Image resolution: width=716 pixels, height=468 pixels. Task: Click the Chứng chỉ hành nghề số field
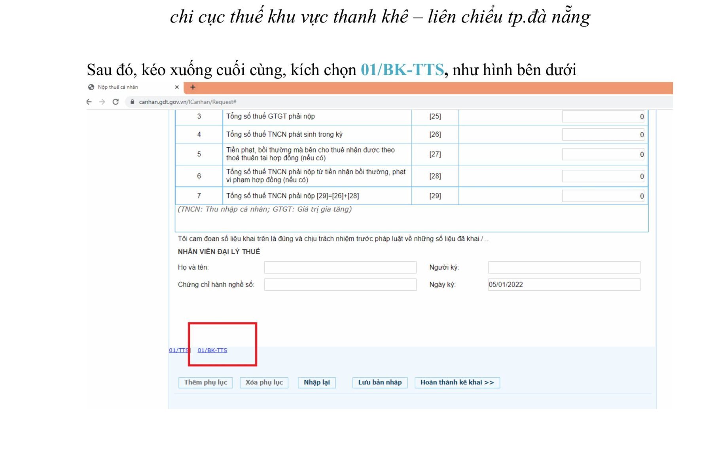click(340, 285)
